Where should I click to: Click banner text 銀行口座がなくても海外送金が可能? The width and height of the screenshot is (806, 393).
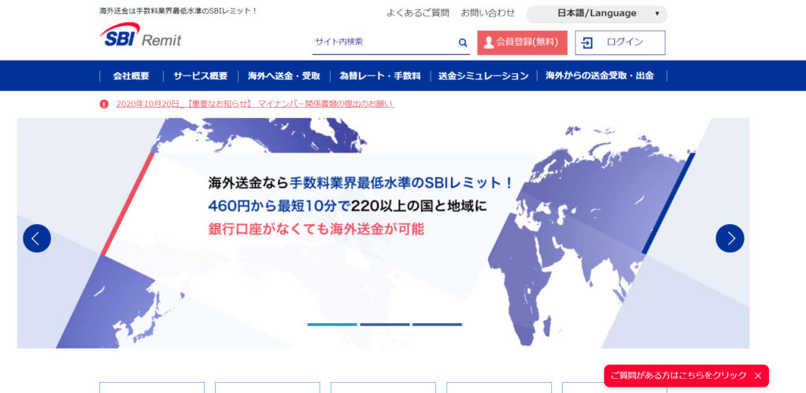tap(316, 229)
